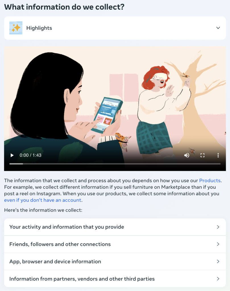This screenshot has height=291, width=230.
Task: Click chevron beside App, browser row
Action: point(218,261)
